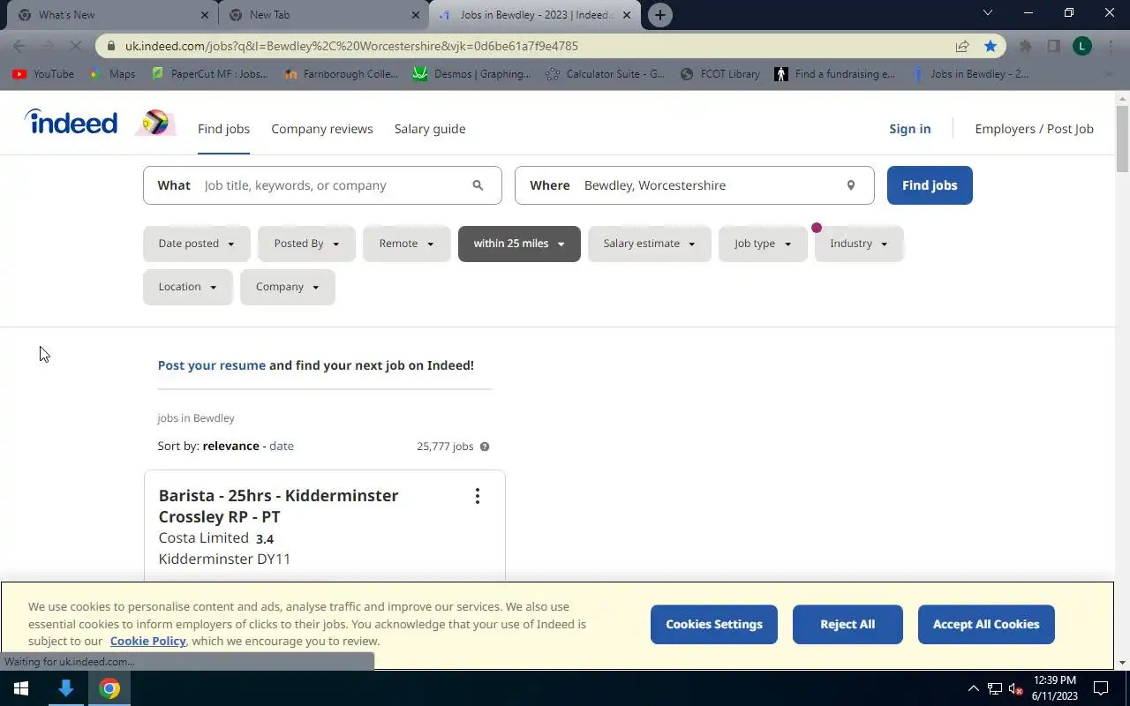This screenshot has width=1130, height=706.
Task: Click the pride flag icon next to Indeed logo
Action: coord(155,123)
